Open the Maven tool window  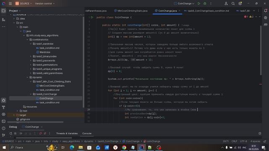coord(265,25)
